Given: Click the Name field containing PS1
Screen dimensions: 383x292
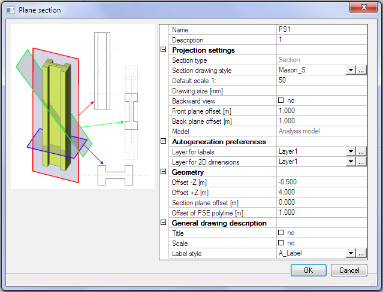Looking at the screenshot, I should [321, 30].
